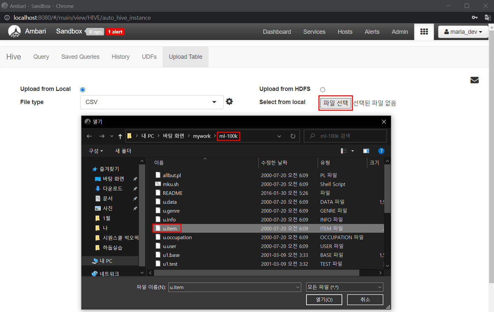Open the File type CSV dropdown
Screen dimensions: 494x312
coord(152,102)
